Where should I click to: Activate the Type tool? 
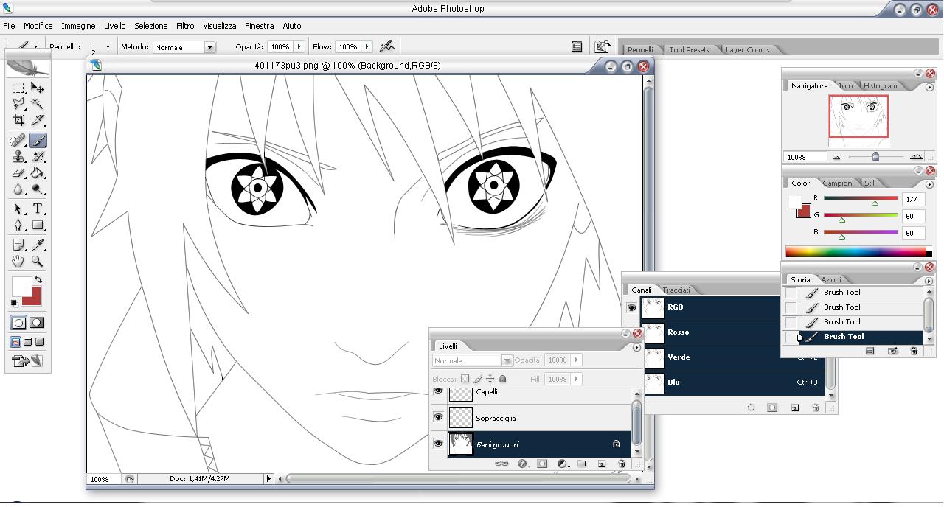click(x=37, y=209)
